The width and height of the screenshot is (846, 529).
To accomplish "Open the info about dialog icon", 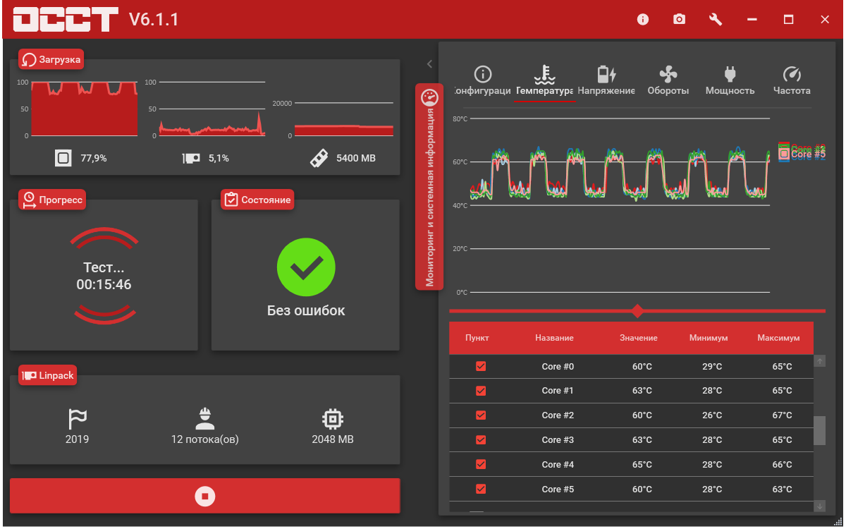I will (642, 20).
